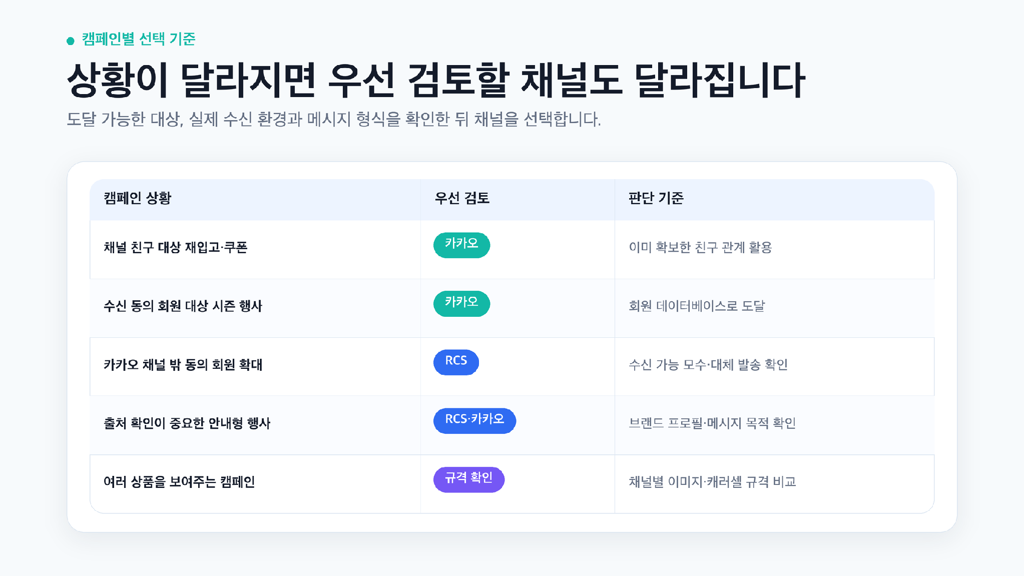This screenshot has width=1024, height=576.
Task: Click the RCS·카카오 badge
Action: point(474,421)
